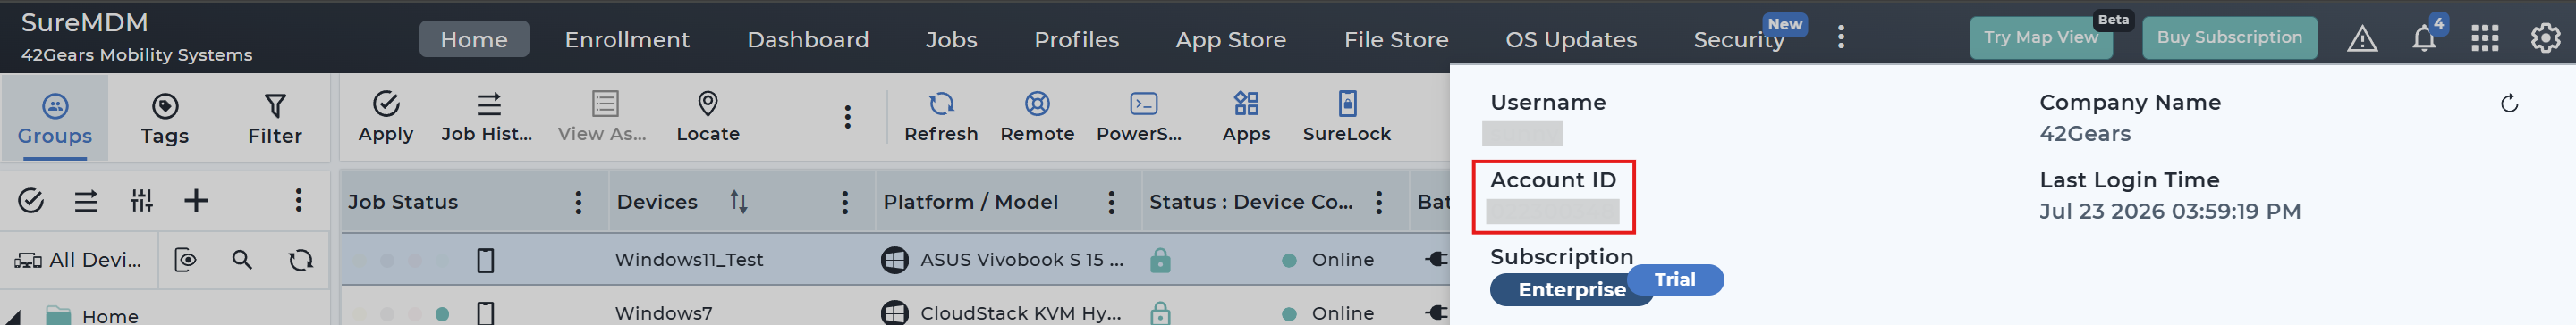Click Try Map View button
This screenshot has height=325, width=2576.
(x=2040, y=37)
